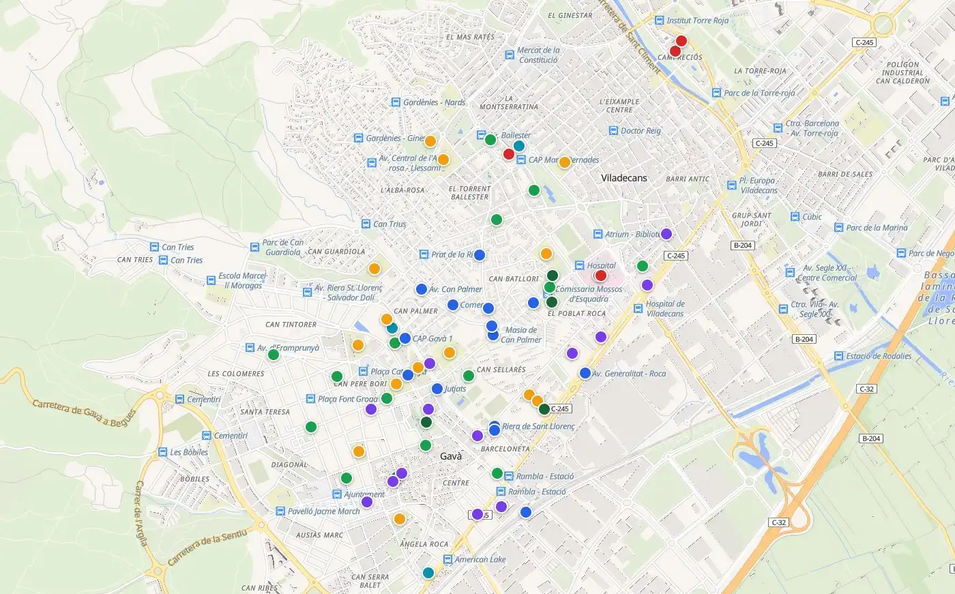Click the Institut Torre Roja bus stop icon
The image size is (955, 594).
(x=659, y=20)
